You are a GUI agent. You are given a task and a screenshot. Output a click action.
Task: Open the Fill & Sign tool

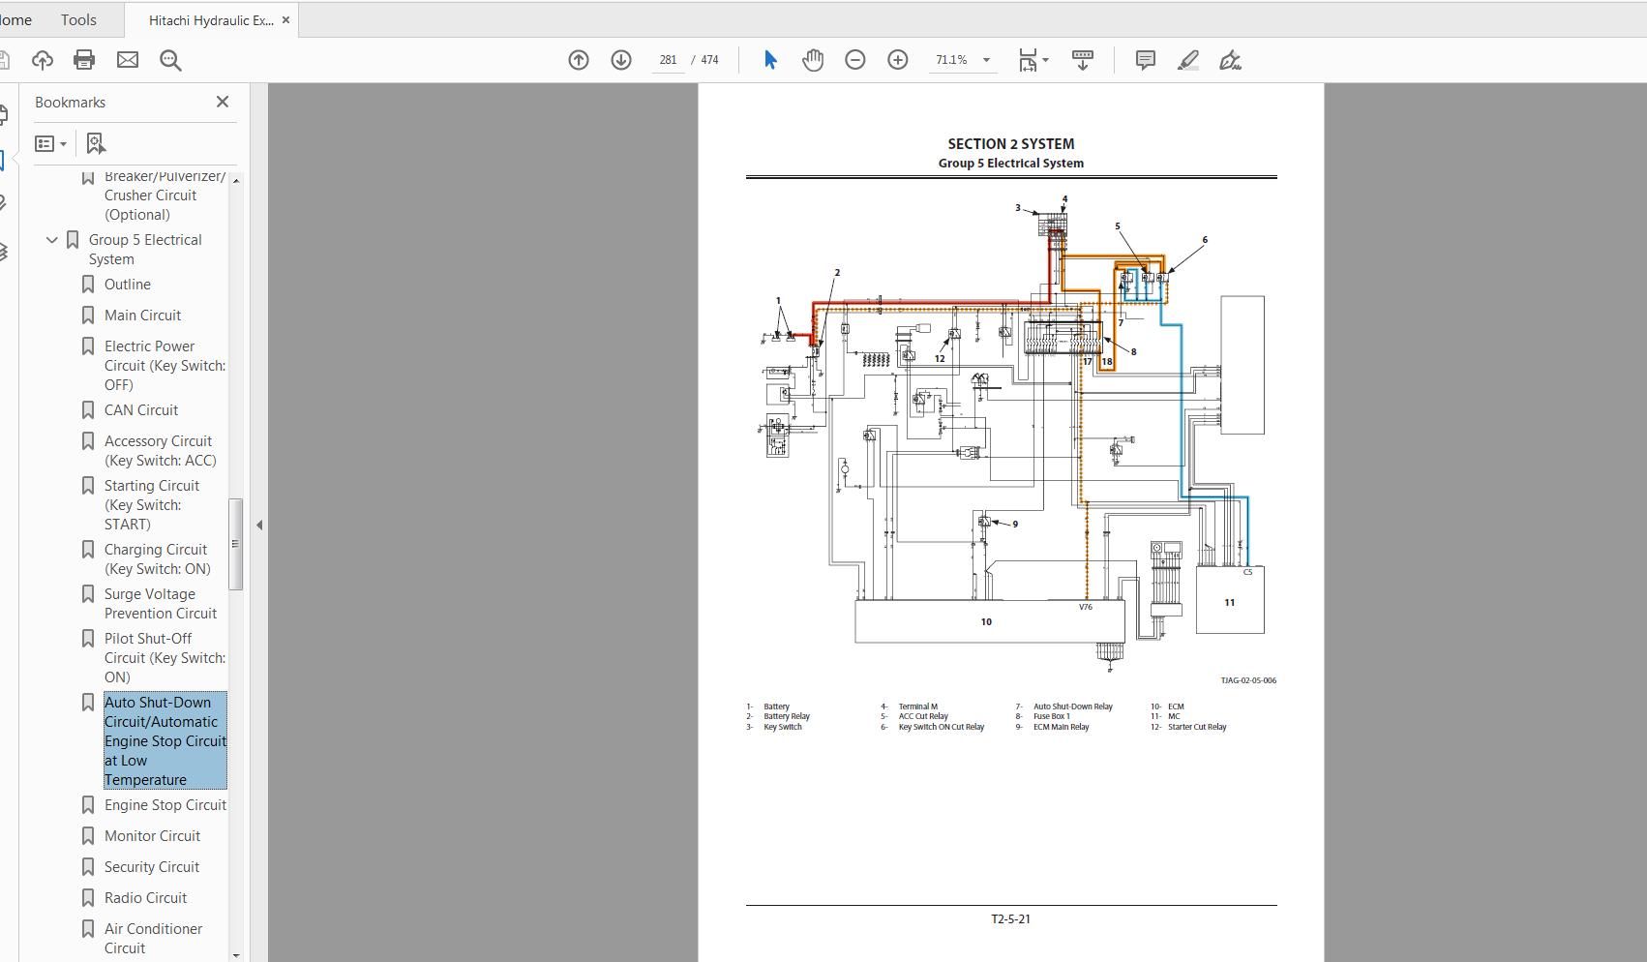pyautogui.click(x=1230, y=59)
